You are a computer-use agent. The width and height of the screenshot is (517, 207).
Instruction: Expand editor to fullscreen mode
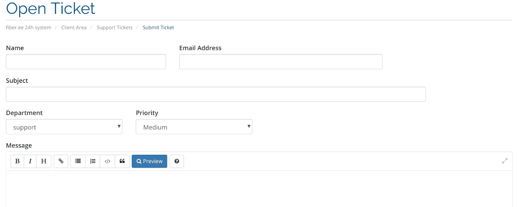tap(505, 161)
